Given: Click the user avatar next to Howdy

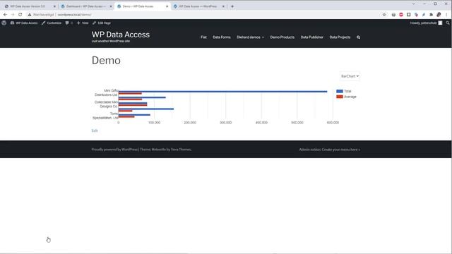Looking at the screenshot, I should [440, 23].
